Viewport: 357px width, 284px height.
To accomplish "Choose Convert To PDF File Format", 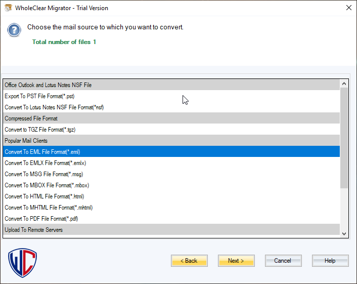I will click(x=41, y=219).
